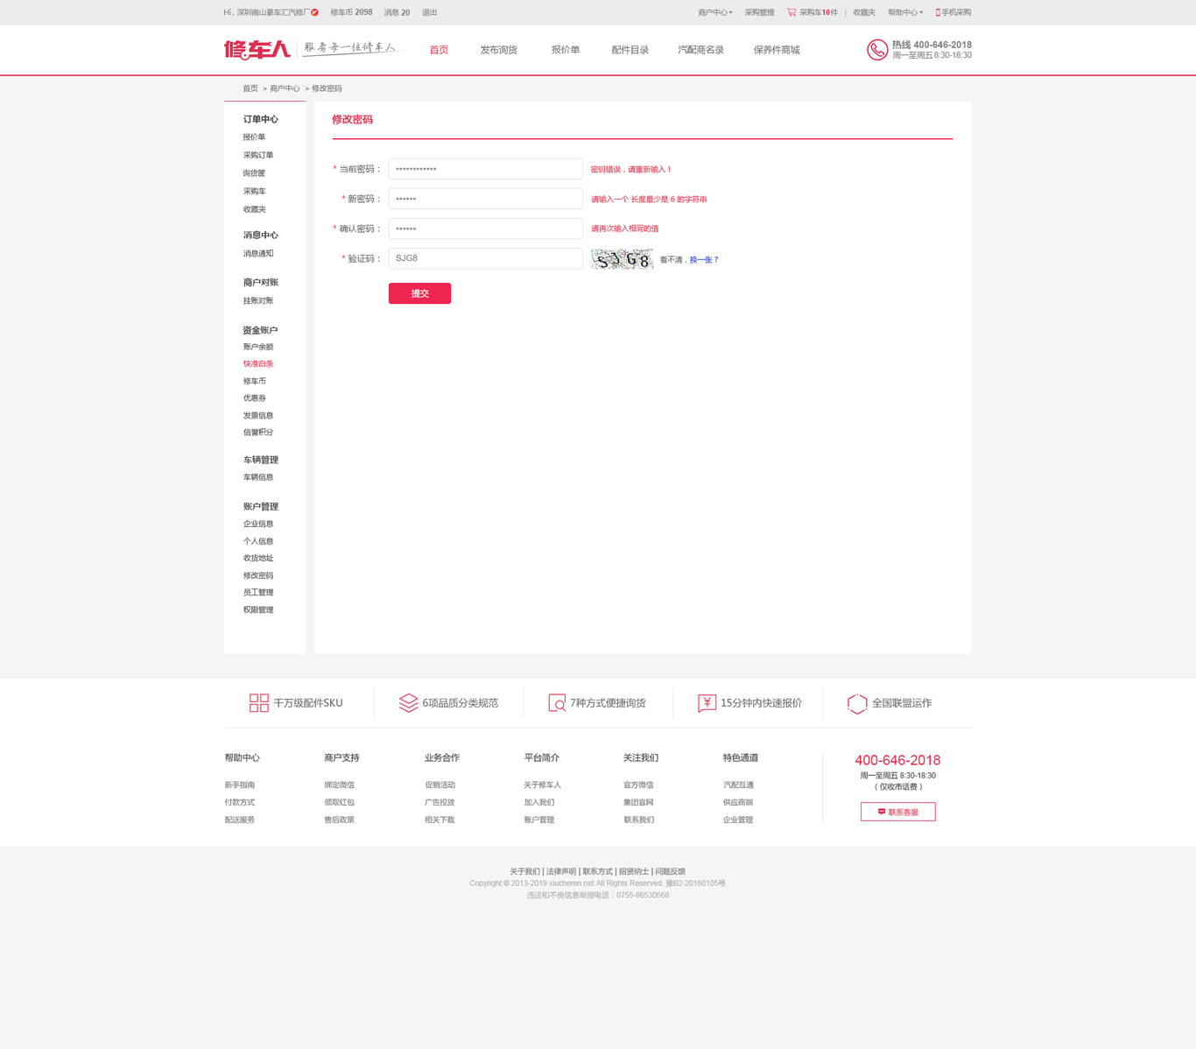Image resolution: width=1196 pixels, height=1049 pixels.
Task: Click the 新密码 input field
Action: point(485,199)
